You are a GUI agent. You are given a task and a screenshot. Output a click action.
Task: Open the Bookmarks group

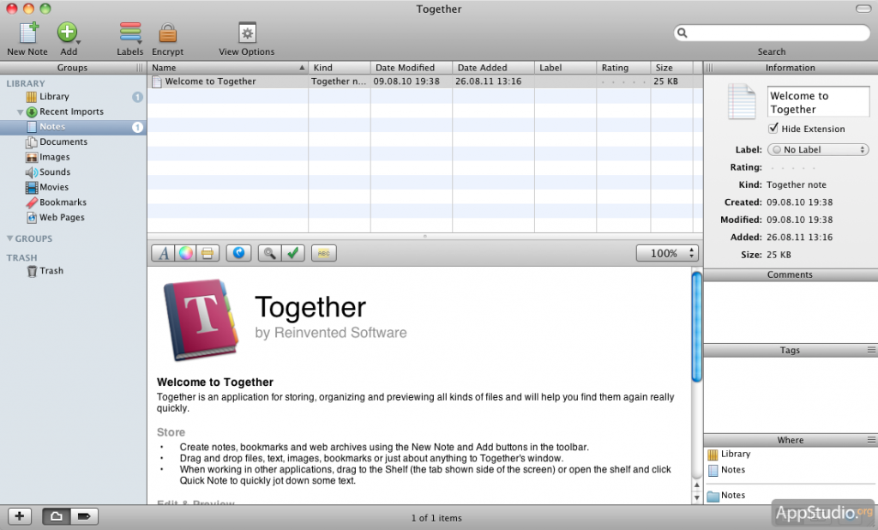tap(74, 202)
